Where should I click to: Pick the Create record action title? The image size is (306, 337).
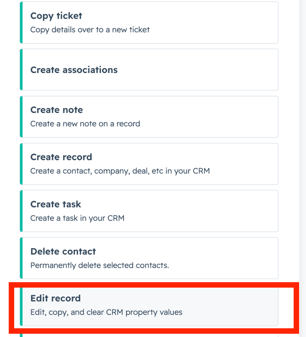tap(61, 157)
